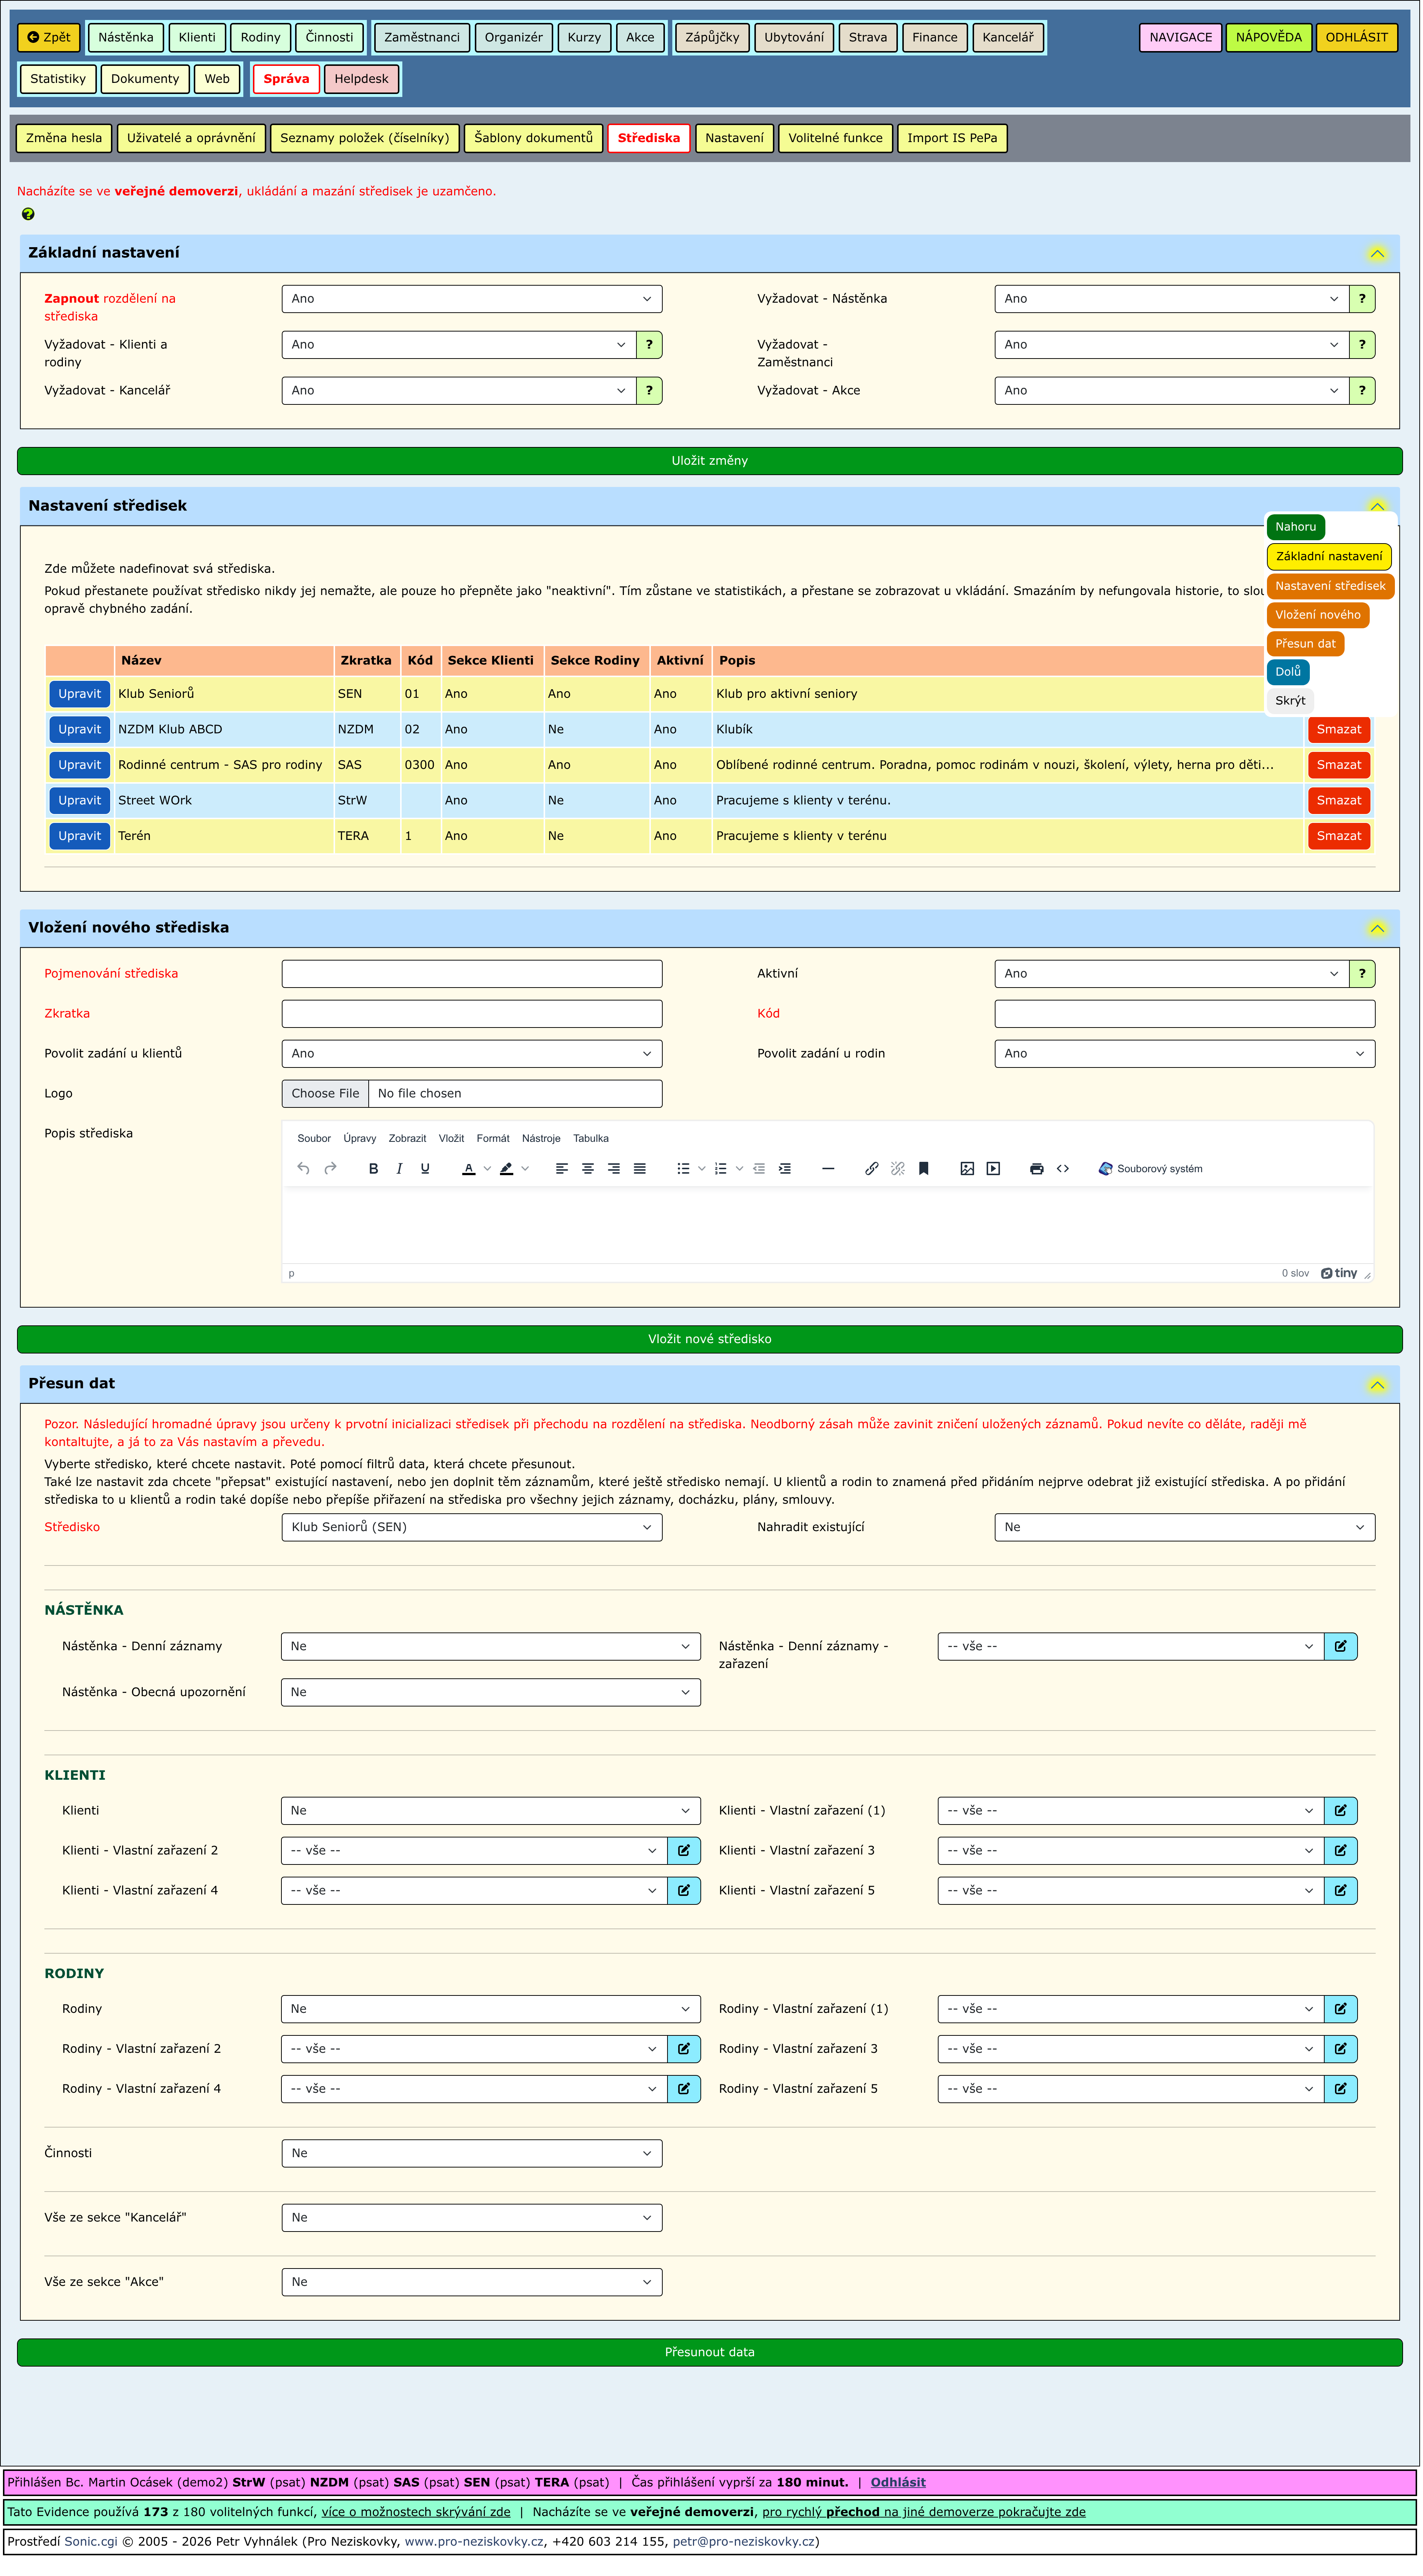This screenshot has height=2576, width=1423.
Task: Open the Zapnout rozdělení na střediska dropdown
Action: click(473, 299)
